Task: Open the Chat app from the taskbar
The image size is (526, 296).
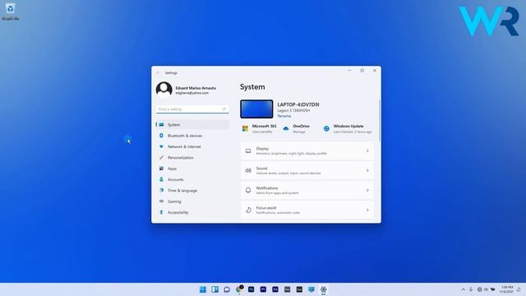Action: [227, 289]
